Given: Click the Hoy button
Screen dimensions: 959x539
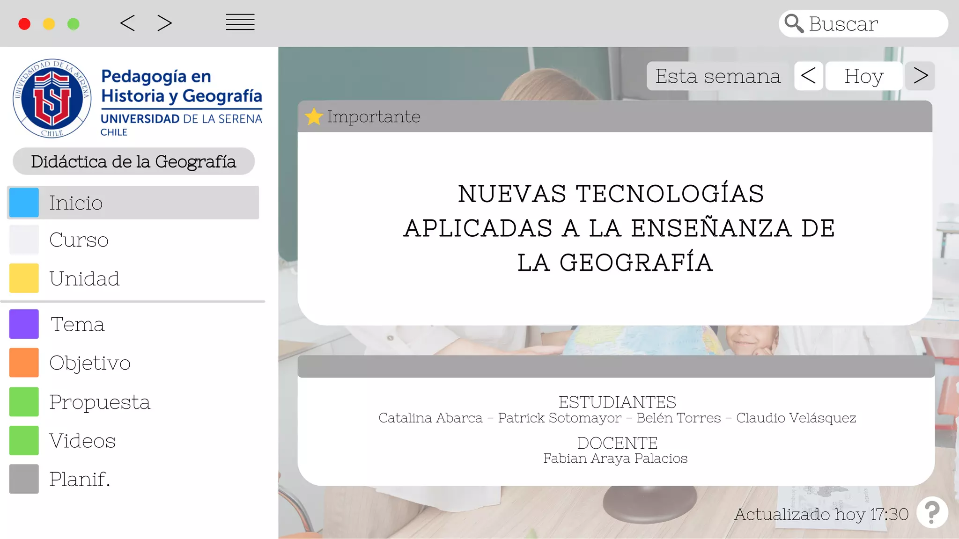Looking at the screenshot, I should click(x=863, y=76).
